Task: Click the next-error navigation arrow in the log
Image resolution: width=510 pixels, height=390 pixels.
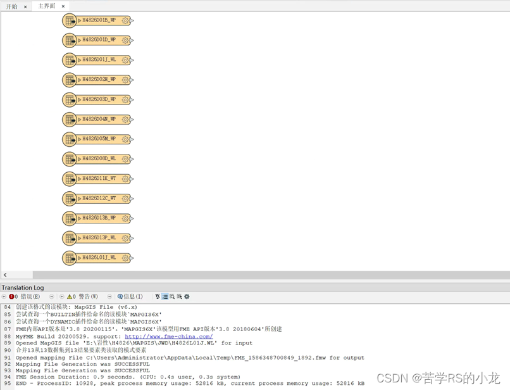Action: tap(51, 296)
